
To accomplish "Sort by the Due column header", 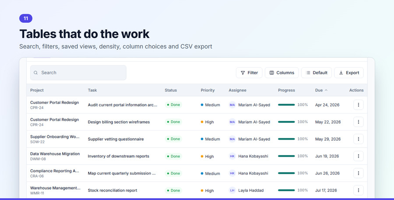I will point(321,90).
